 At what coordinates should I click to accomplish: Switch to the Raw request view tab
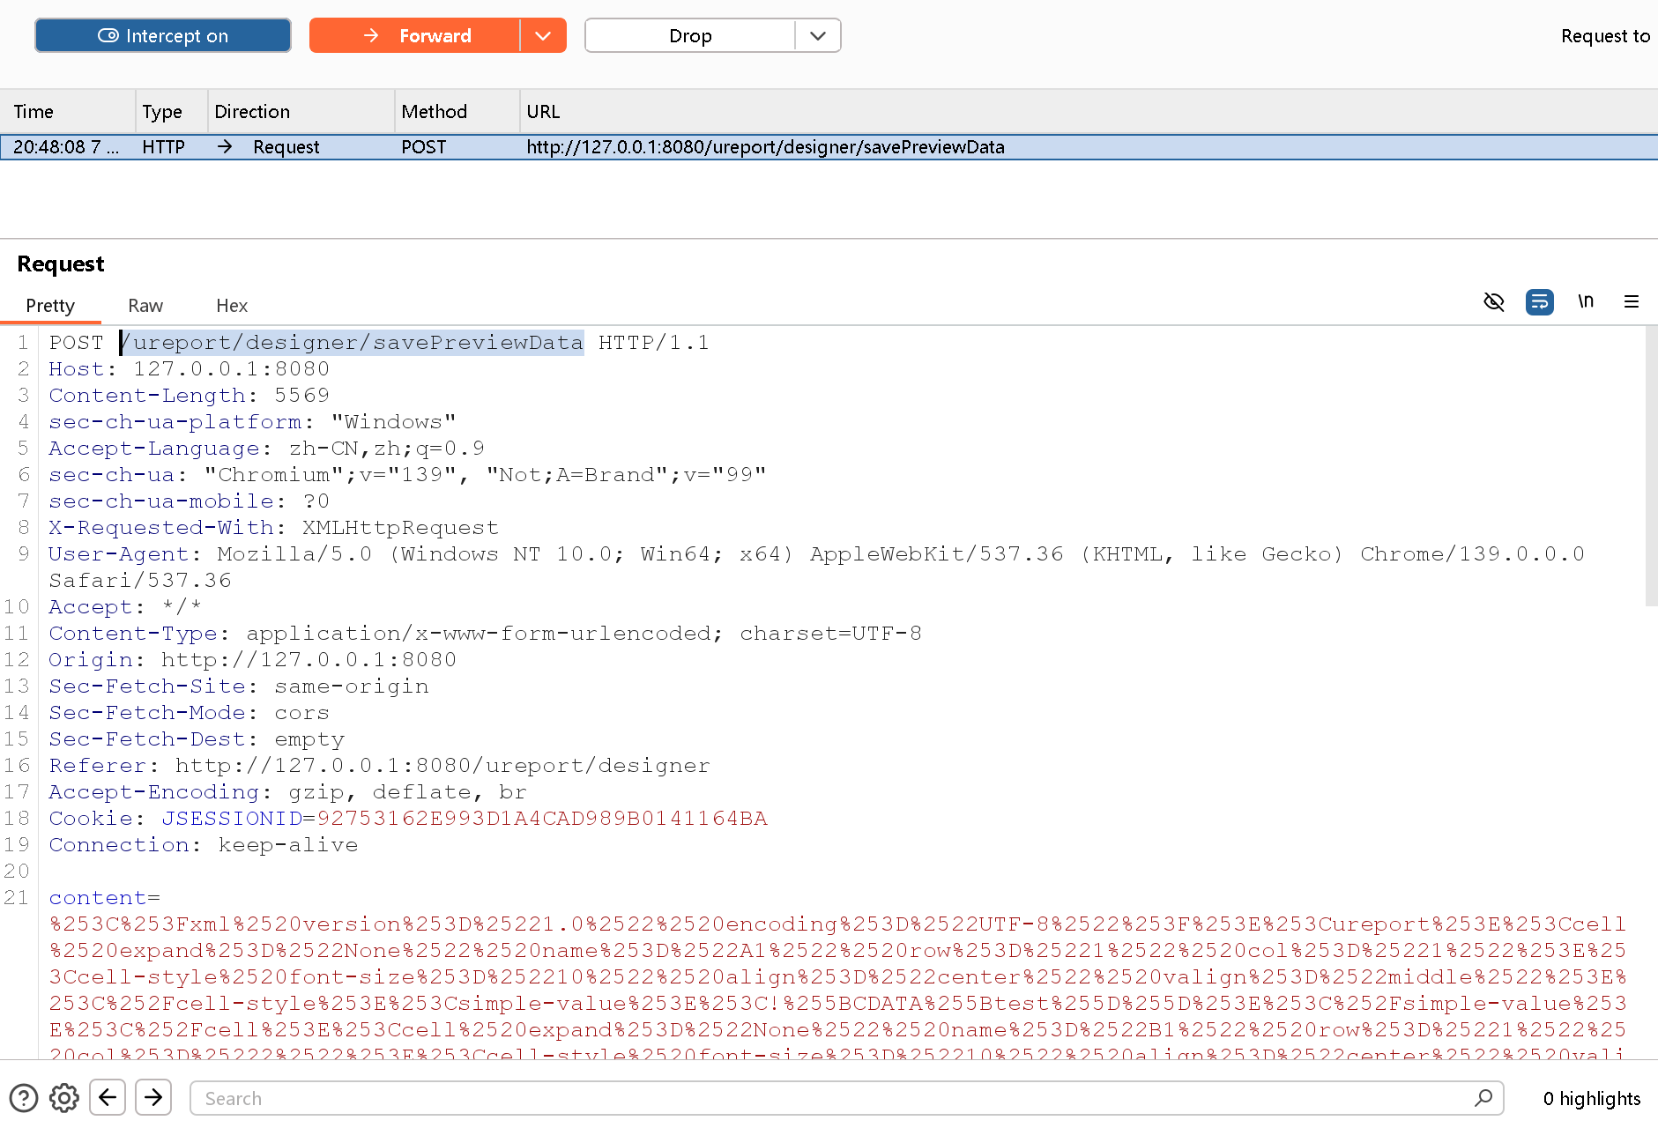tap(145, 305)
